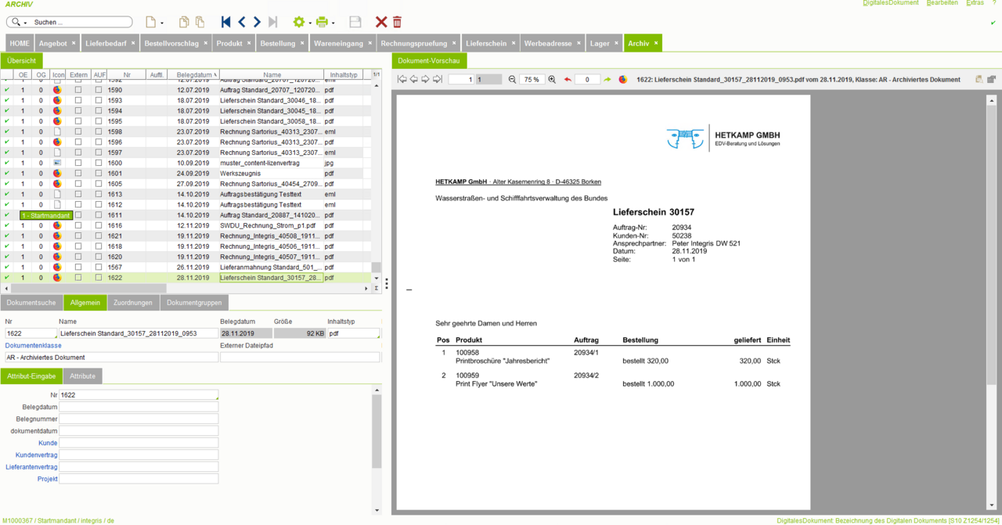Click the sigma sum icon below the table
The height and width of the screenshot is (525, 1002).
[x=376, y=289]
